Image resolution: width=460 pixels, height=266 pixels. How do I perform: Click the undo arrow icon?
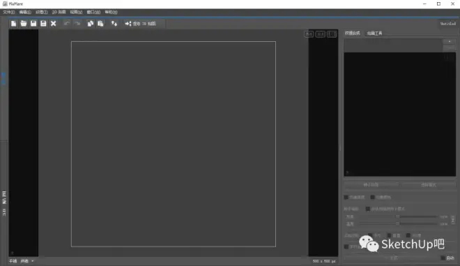coord(67,24)
